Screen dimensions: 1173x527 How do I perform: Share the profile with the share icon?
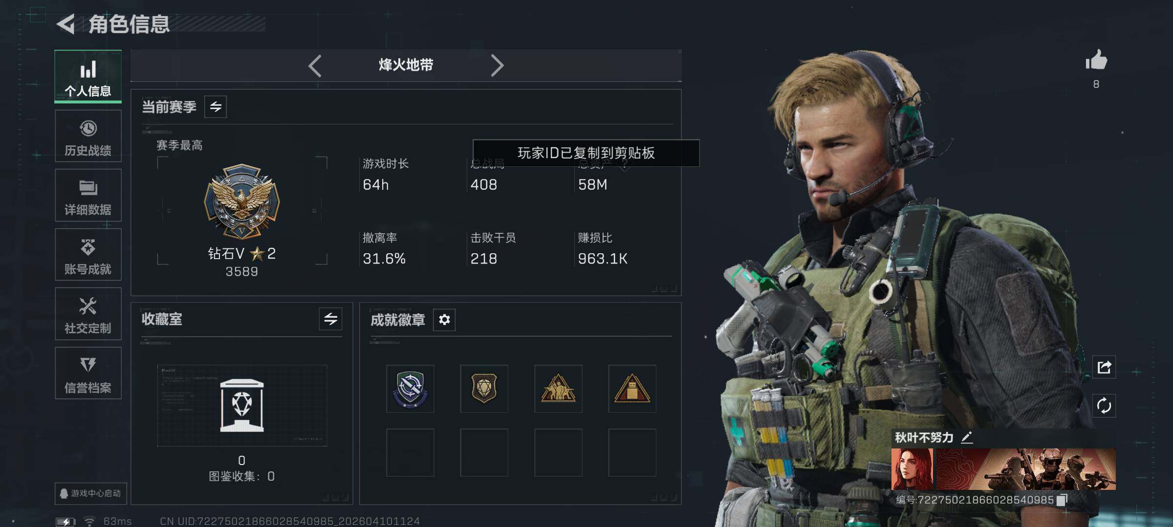coord(1104,367)
